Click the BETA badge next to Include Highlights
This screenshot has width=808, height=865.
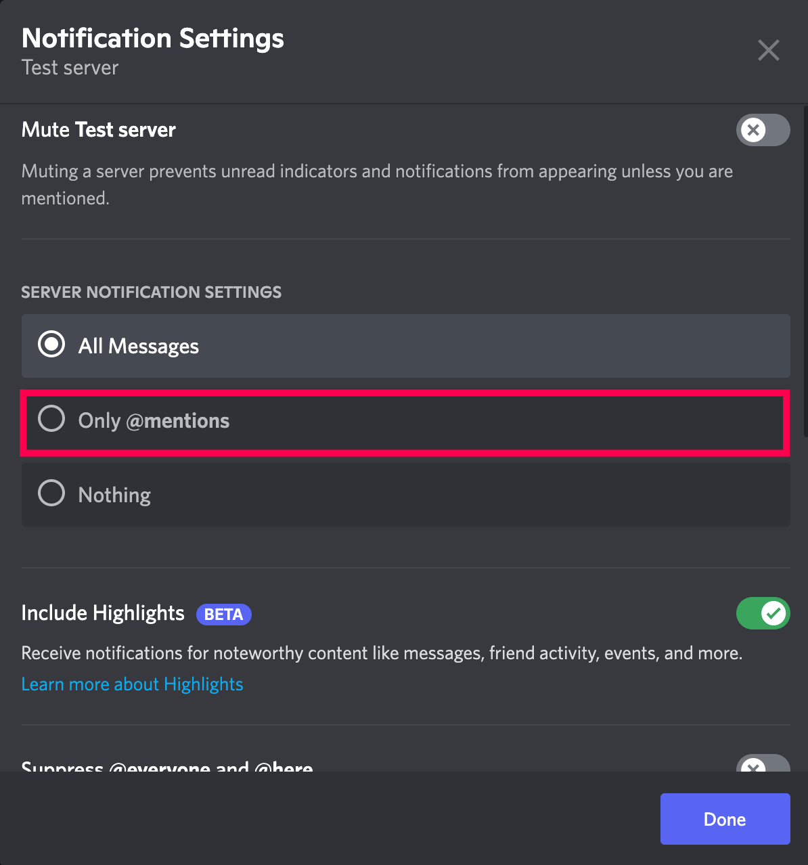[223, 614]
